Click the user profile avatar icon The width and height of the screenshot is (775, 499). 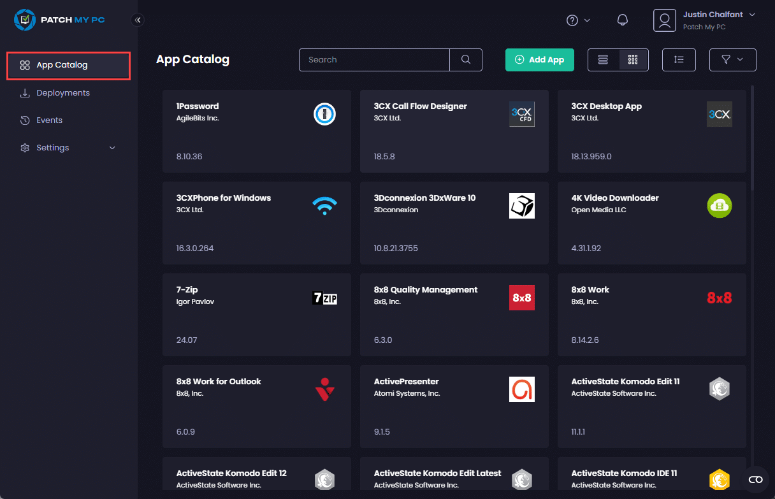(664, 20)
